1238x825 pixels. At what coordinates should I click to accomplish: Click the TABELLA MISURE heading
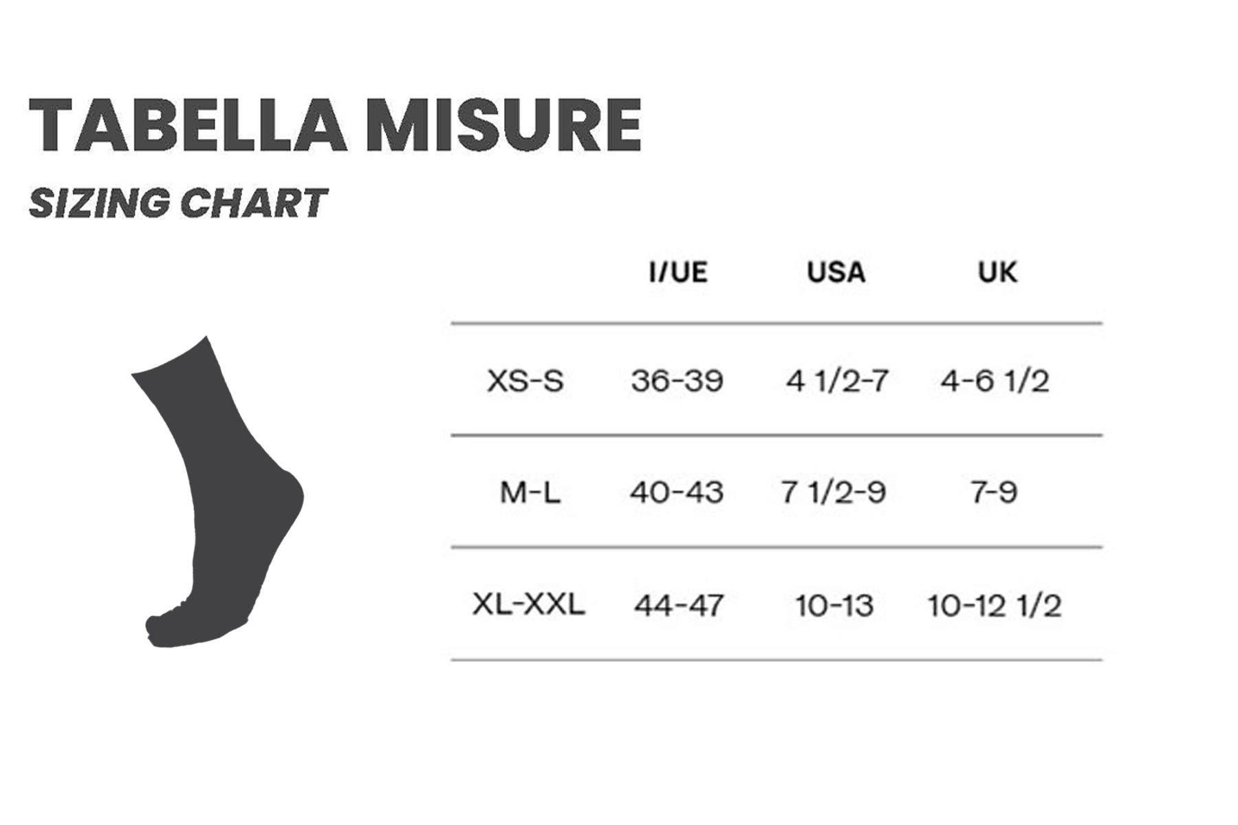(336, 125)
